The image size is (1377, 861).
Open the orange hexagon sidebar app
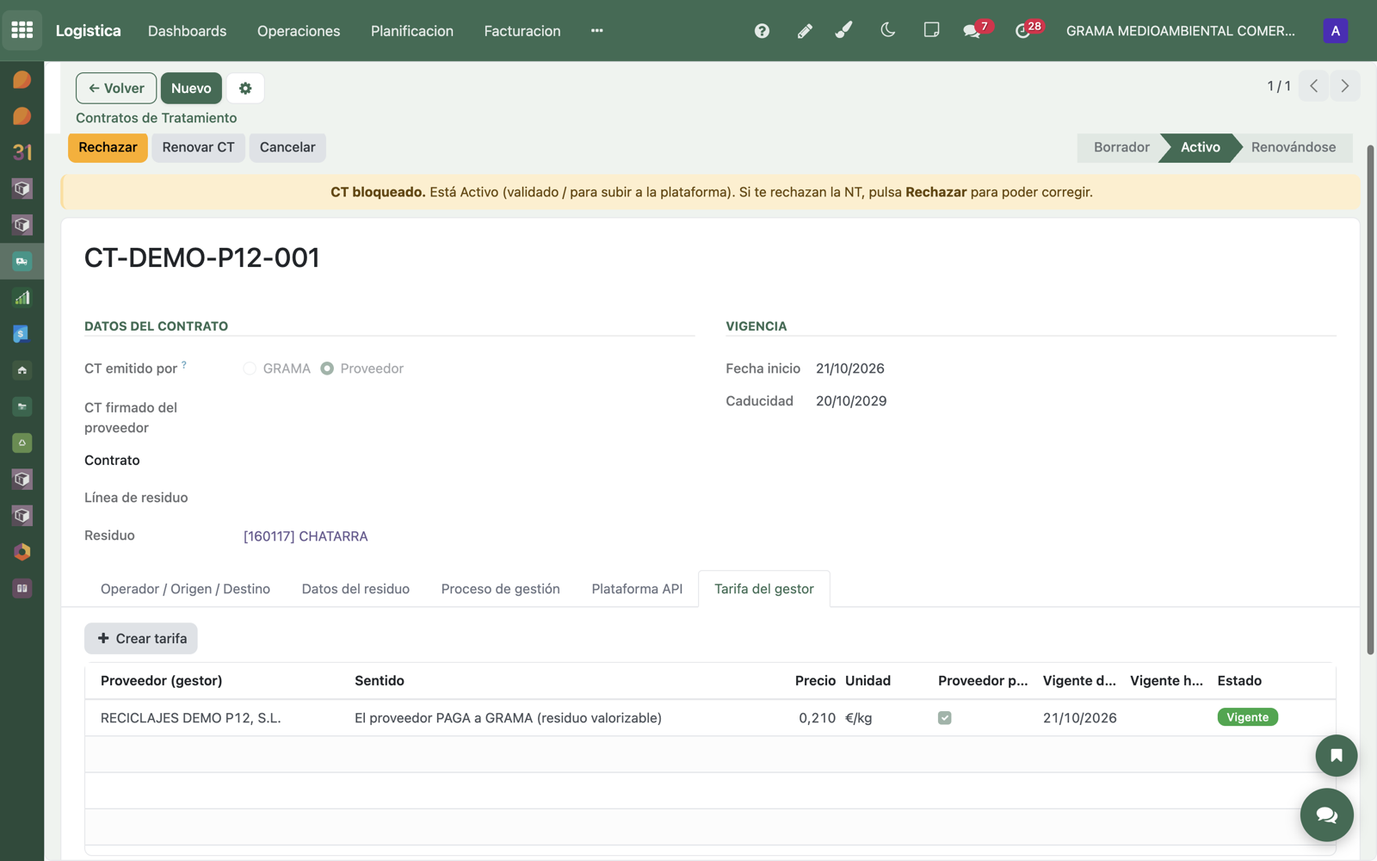(22, 552)
